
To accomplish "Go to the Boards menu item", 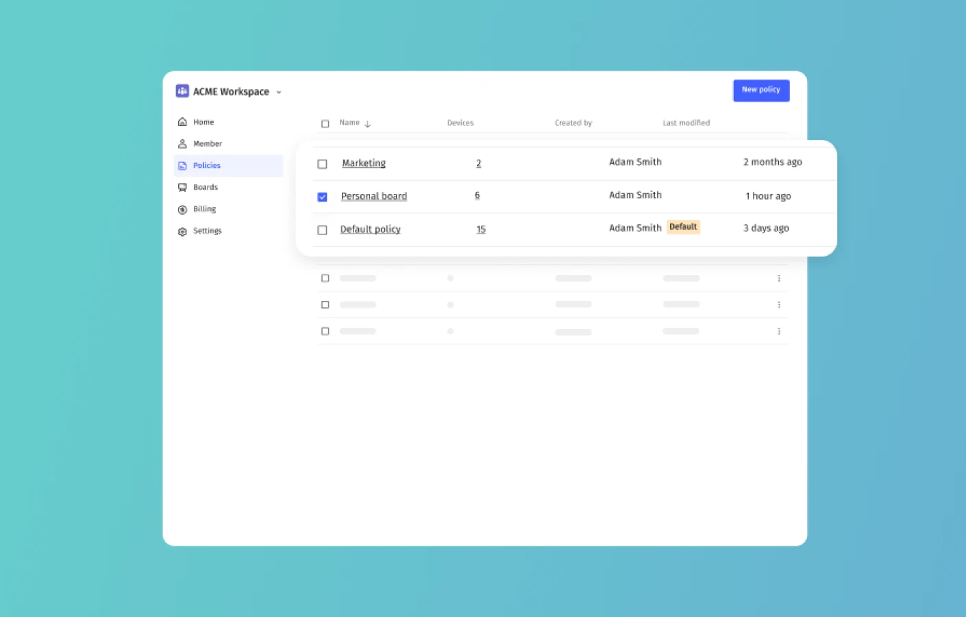I will tap(206, 187).
